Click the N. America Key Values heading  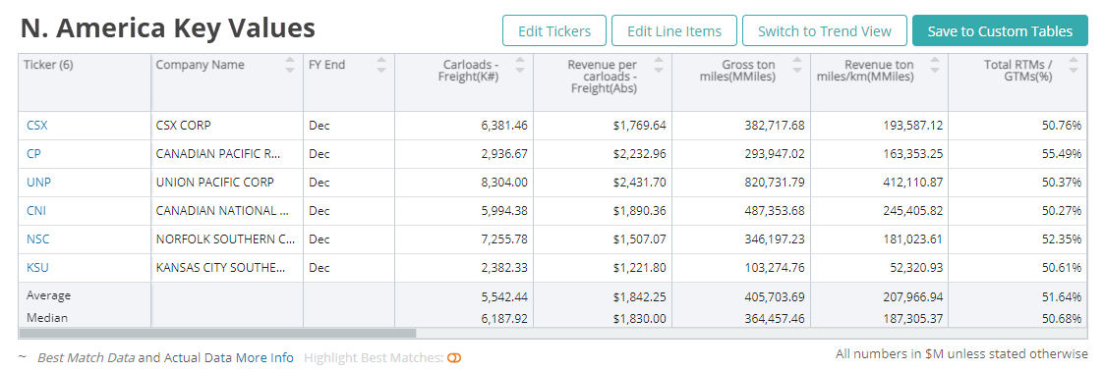point(168,28)
